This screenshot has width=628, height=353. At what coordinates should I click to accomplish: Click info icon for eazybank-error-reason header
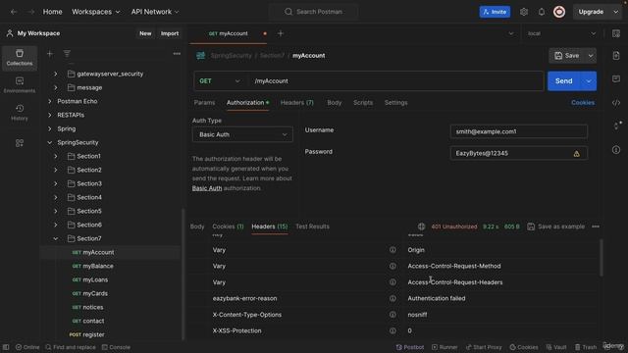coord(392,298)
